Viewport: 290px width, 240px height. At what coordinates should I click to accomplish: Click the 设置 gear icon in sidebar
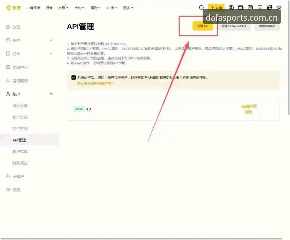point(8,190)
